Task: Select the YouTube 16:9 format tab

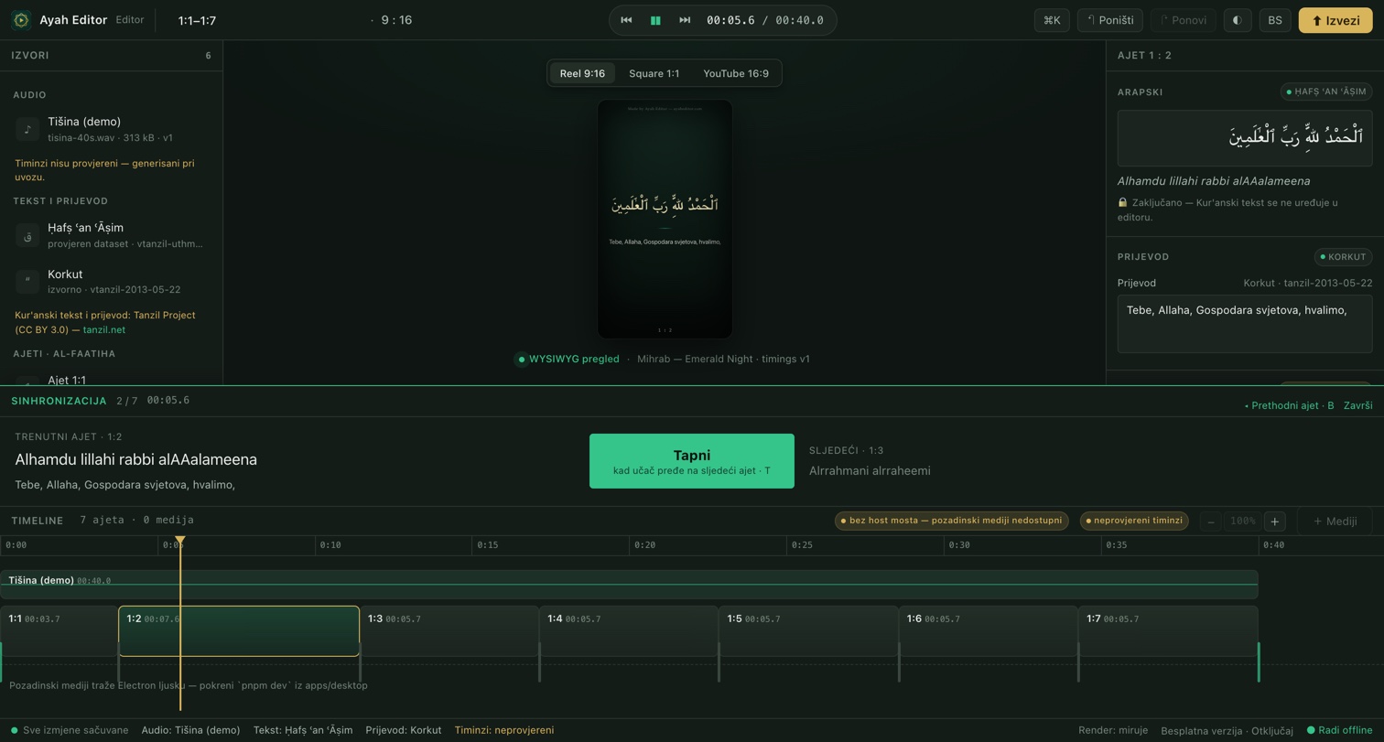Action: (736, 73)
